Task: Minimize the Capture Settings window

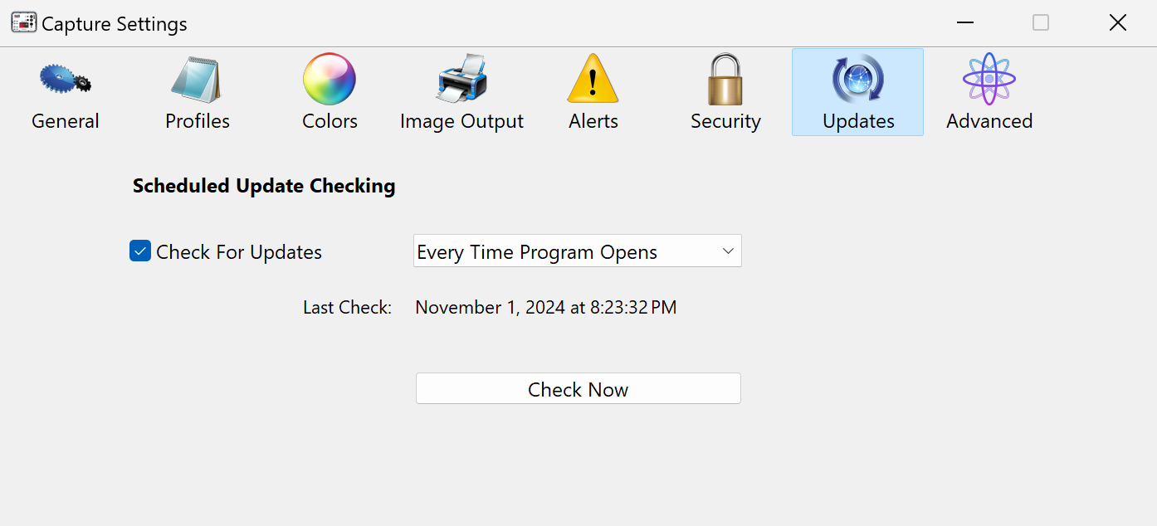Action: coord(965,23)
